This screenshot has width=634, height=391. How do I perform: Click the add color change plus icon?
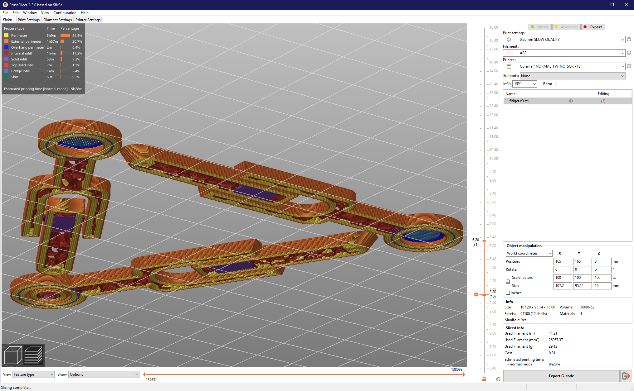476,294
